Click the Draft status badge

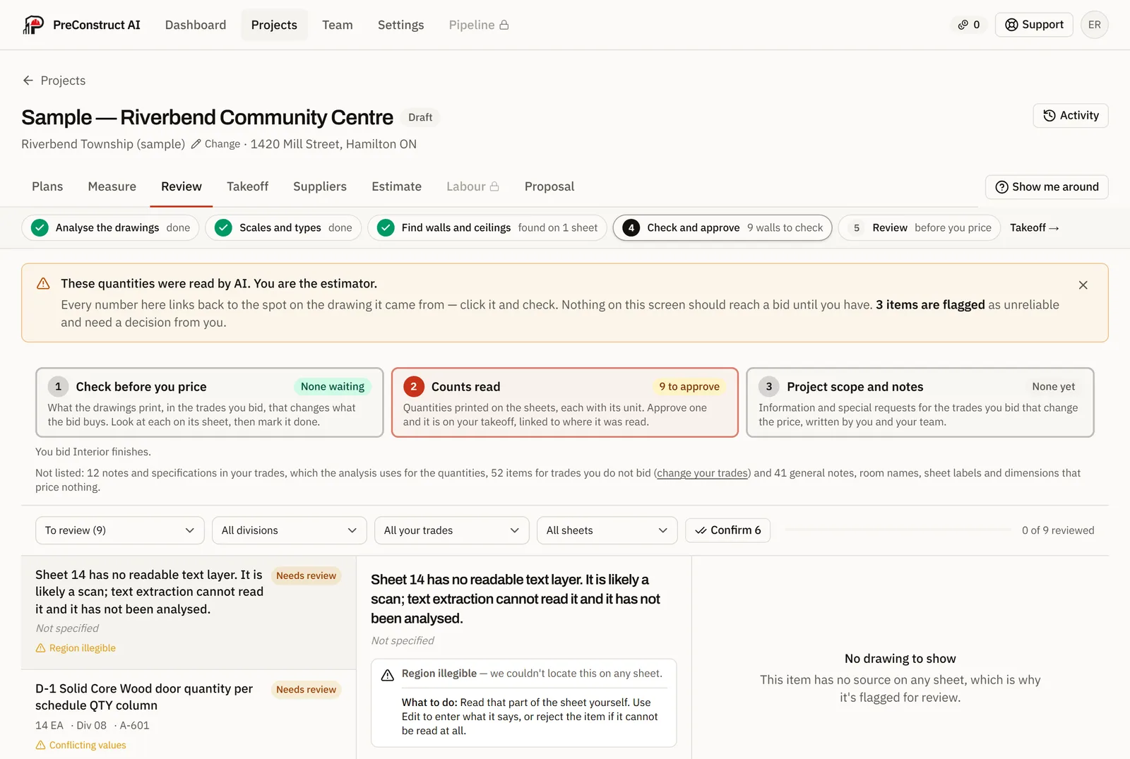click(x=420, y=118)
